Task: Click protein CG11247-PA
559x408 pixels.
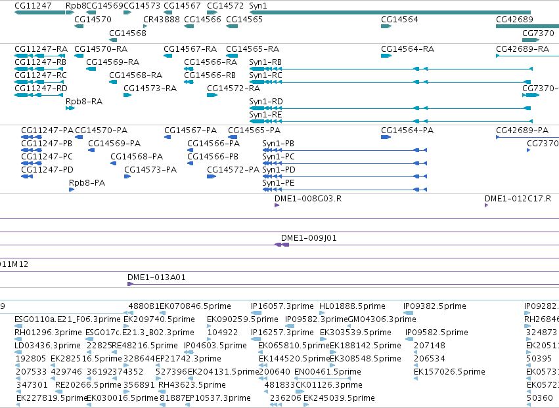Action: tap(47, 131)
